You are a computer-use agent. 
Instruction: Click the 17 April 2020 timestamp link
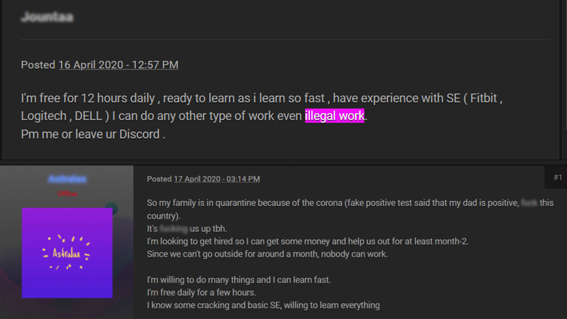[x=217, y=179]
